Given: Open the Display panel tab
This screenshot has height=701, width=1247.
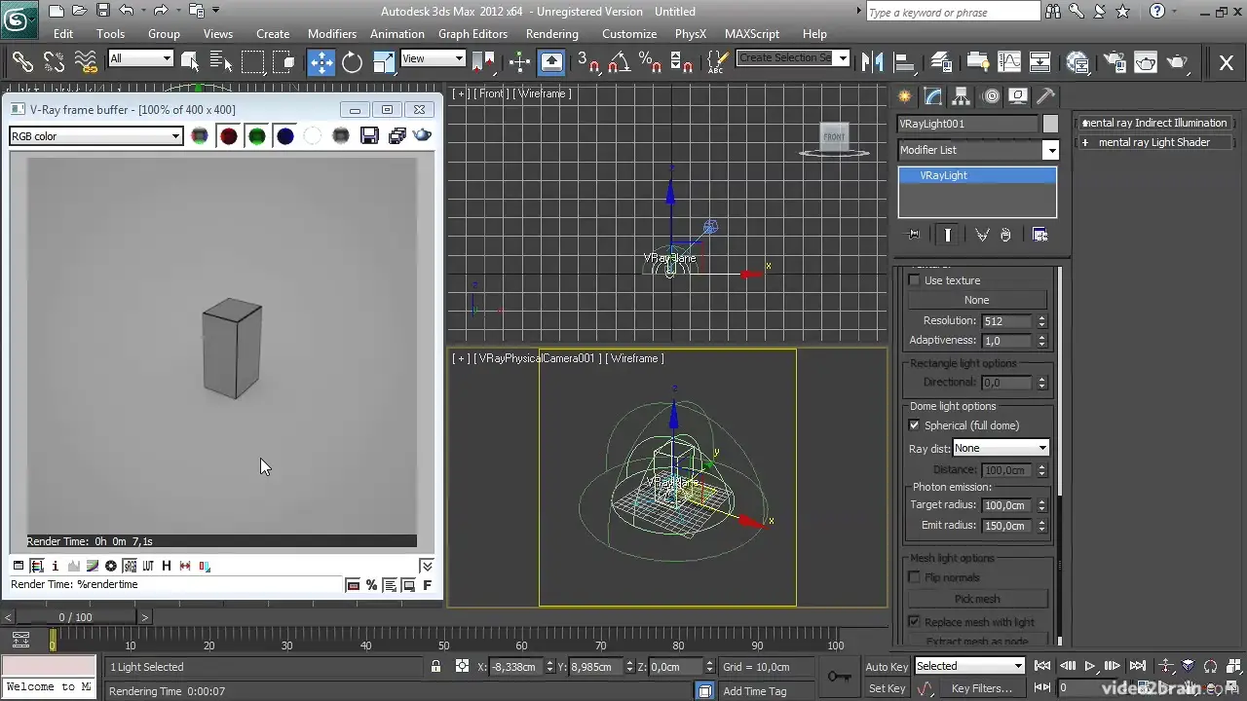Looking at the screenshot, I should (x=1018, y=96).
